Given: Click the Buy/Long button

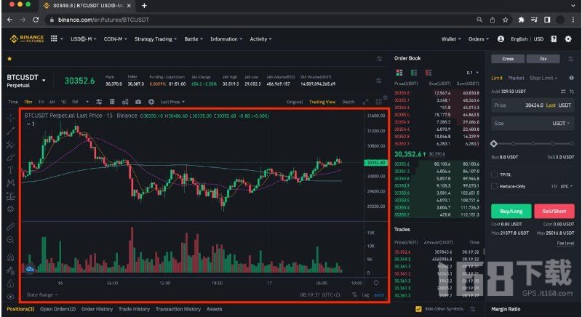Looking at the screenshot, I should click(511, 211).
